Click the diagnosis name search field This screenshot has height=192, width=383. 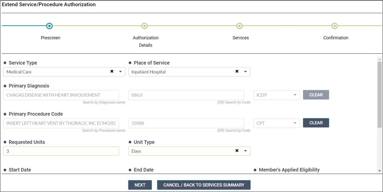coord(61,95)
